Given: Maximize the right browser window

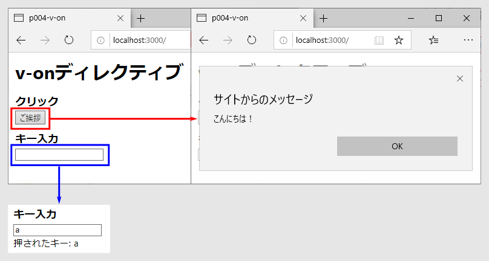Looking at the screenshot, I should click(439, 18).
